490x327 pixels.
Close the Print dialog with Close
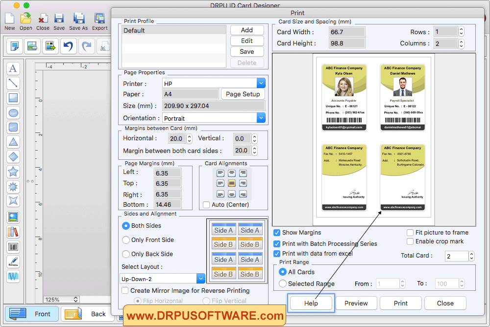(445, 303)
